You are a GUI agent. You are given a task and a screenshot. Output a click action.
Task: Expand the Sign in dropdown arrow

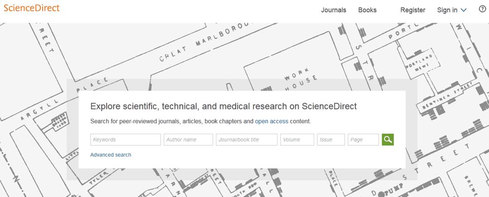[464, 10]
